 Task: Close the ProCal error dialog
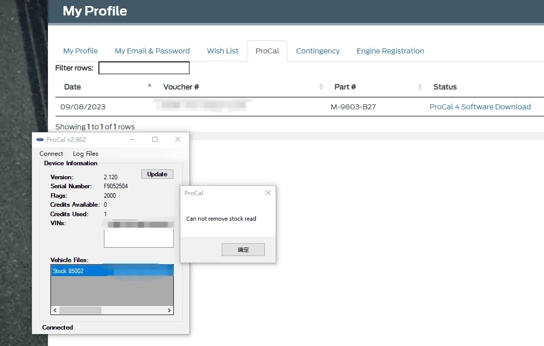coord(268,193)
